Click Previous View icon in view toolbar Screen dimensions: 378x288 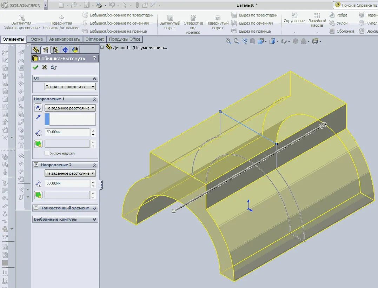245,41
